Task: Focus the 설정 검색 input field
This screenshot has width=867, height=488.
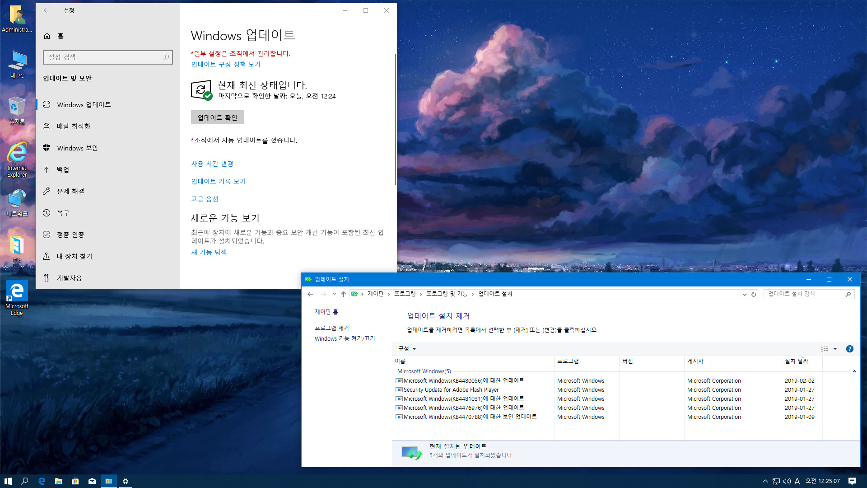Action: click(108, 57)
